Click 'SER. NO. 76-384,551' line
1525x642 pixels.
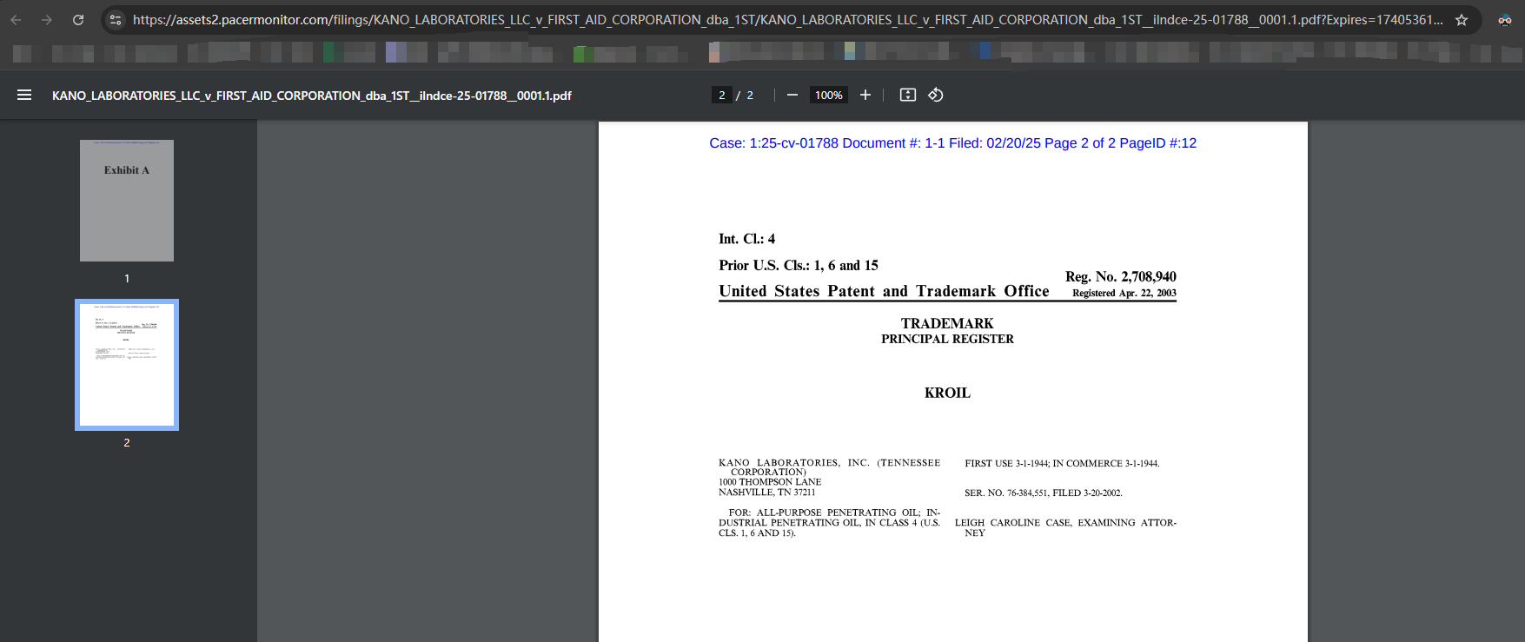tap(1044, 493)
